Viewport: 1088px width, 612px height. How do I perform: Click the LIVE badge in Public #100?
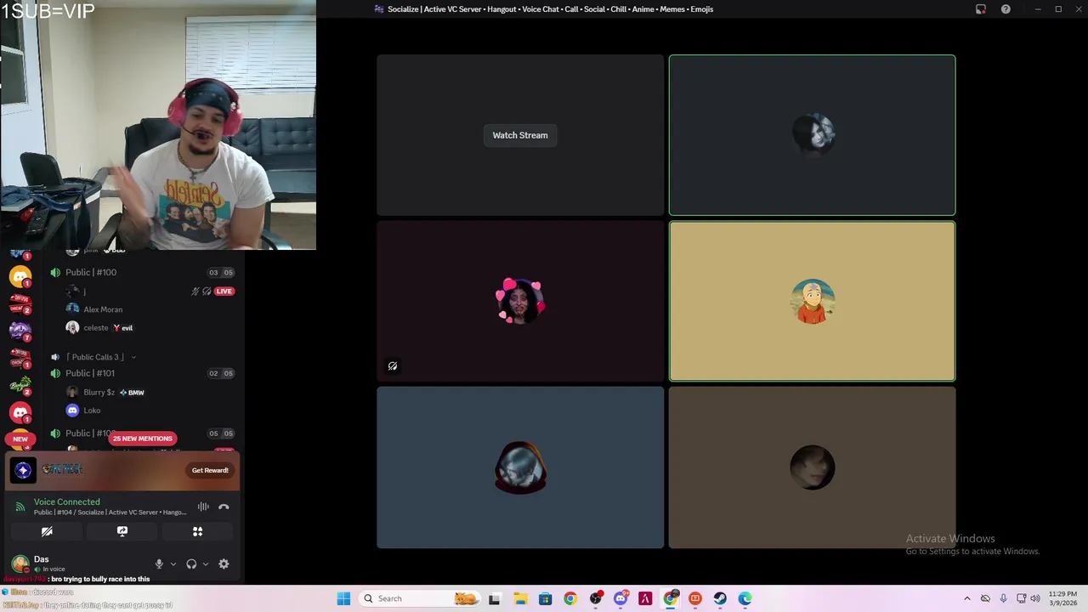tap(224, 292)
